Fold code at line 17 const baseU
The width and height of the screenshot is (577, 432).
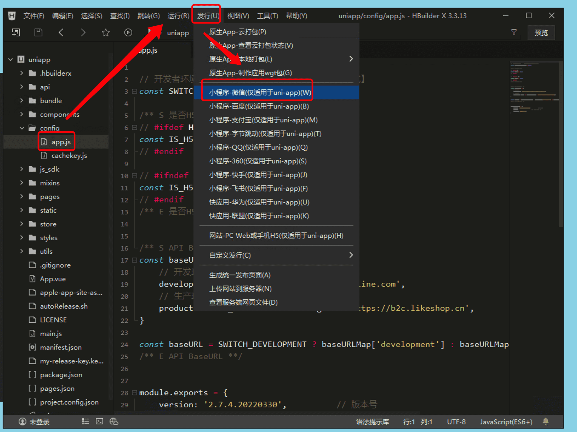[134, 260]
